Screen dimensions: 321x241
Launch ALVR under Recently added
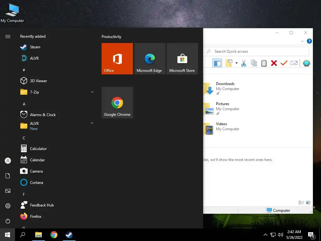pos(57,58)
